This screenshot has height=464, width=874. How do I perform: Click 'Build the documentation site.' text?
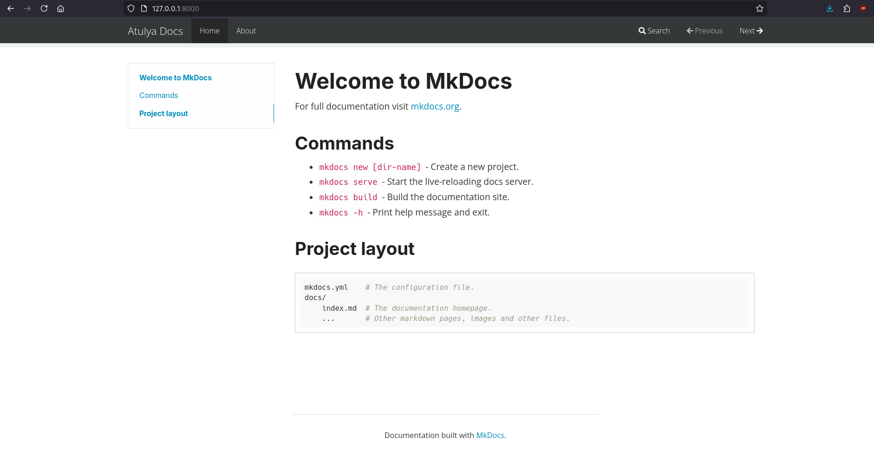[x=448, y=197]
